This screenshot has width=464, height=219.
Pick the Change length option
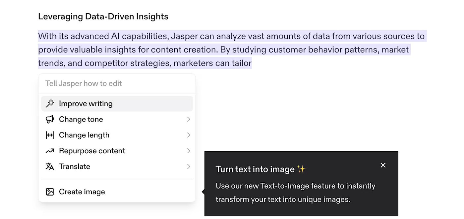tap(84, 135)
